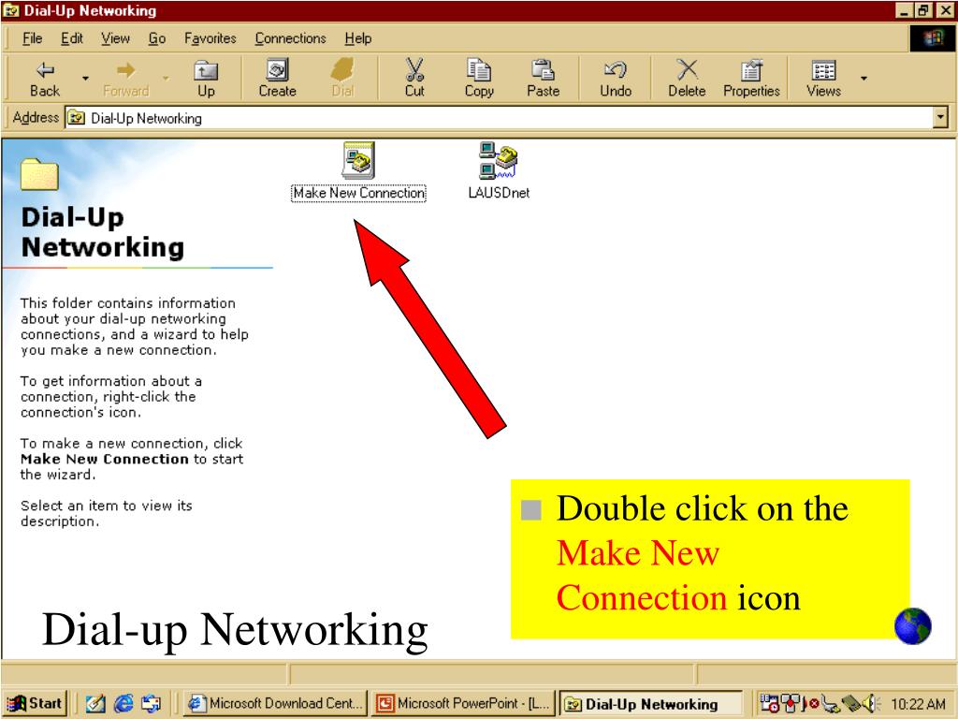Screen dimensions: 958x719
Task: Click the Delete toolbar button
Action: [x=686, y=78]
